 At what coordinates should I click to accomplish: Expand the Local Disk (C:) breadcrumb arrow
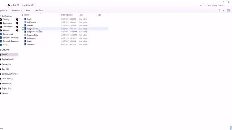36,5
